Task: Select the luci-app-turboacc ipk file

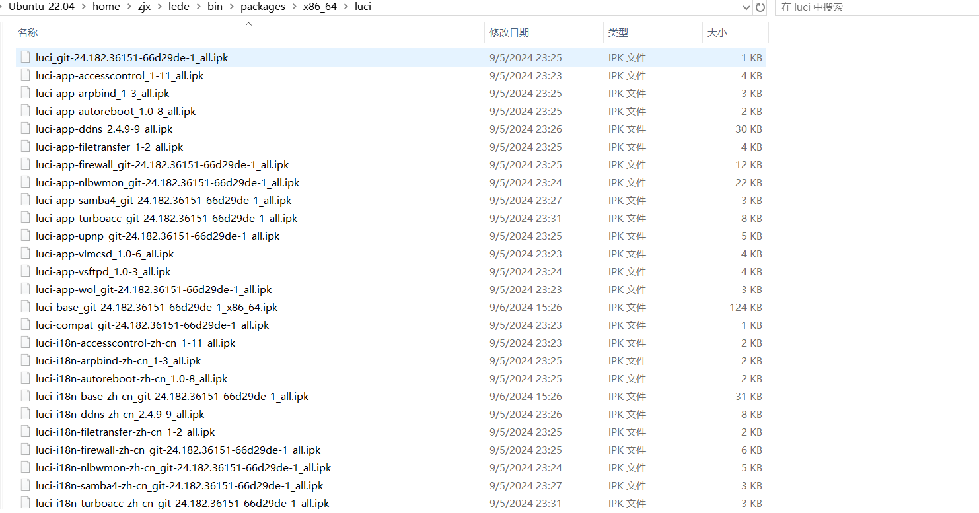Action: pos(166,218)
